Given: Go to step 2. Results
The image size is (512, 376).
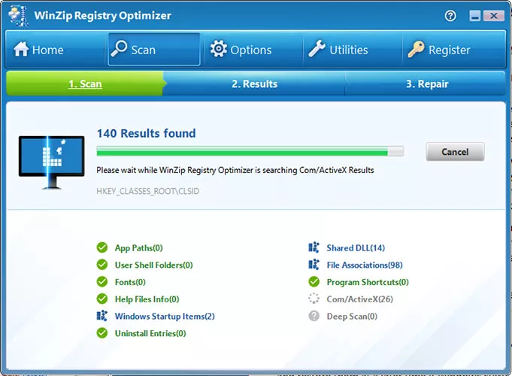Looking at the screenshot, I should tap(255, 84).
